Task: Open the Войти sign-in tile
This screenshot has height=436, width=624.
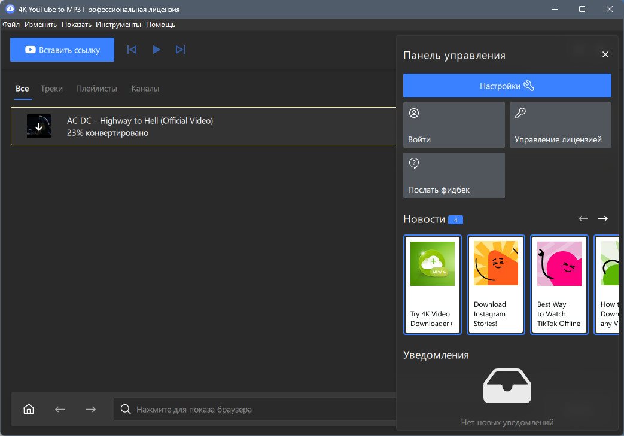Action: (x=453, y=125)
